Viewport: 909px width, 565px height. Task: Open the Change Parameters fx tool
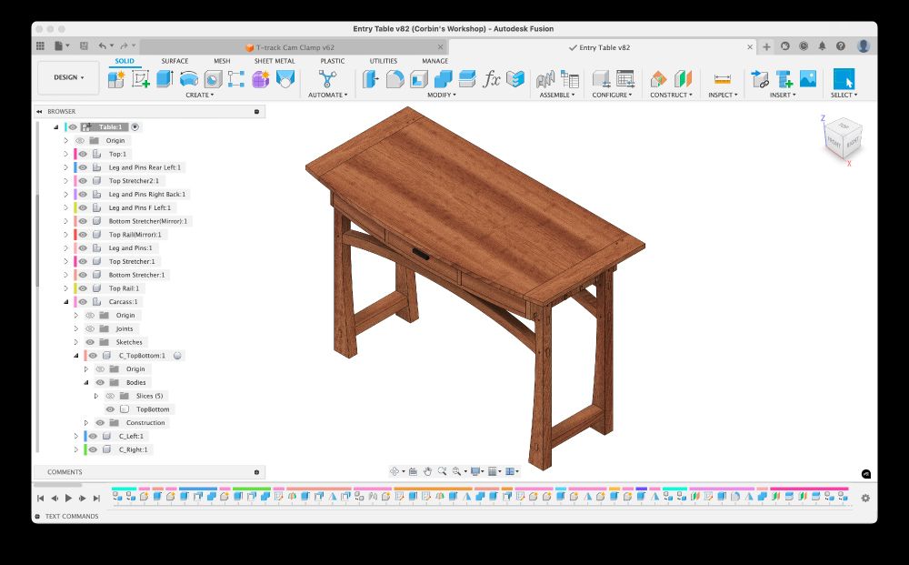click(x=492, y=79)
